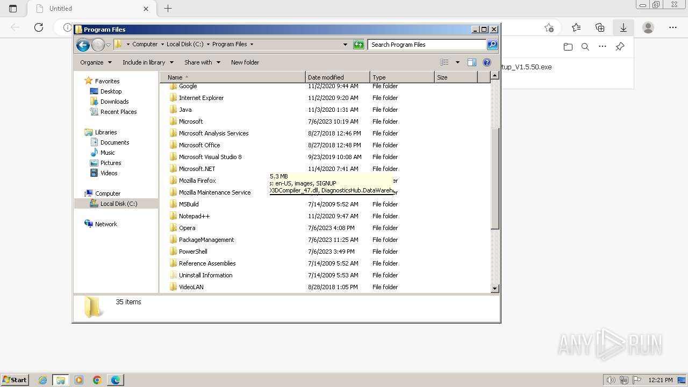Image resolution: width=688 pixels, height=387 pixels.
Task: Open Recent Places in the sidebar
Action: coord(118,112)
